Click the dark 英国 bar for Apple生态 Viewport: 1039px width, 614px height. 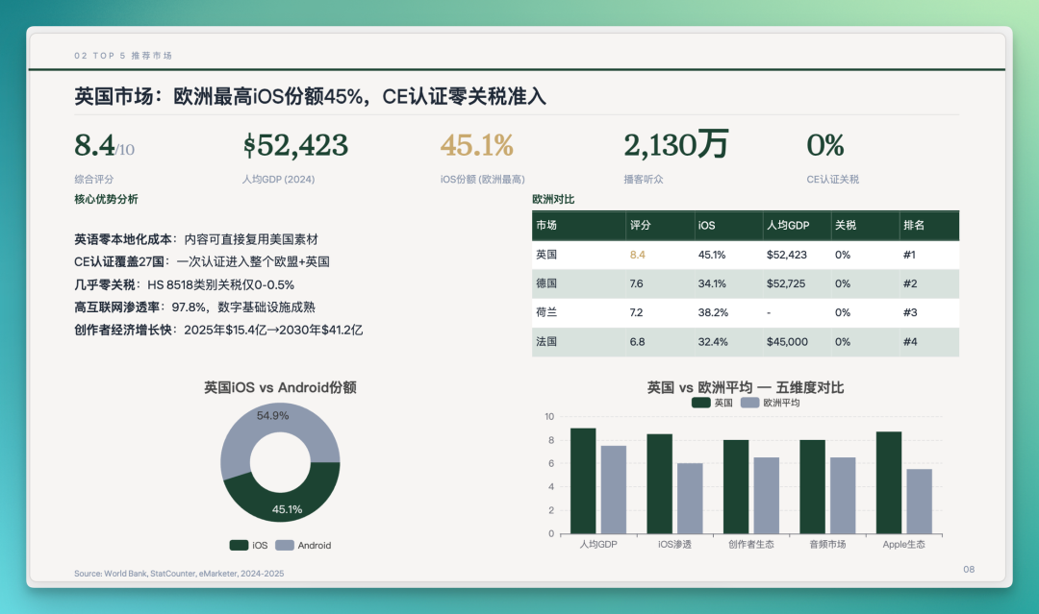tap(889, 482)
